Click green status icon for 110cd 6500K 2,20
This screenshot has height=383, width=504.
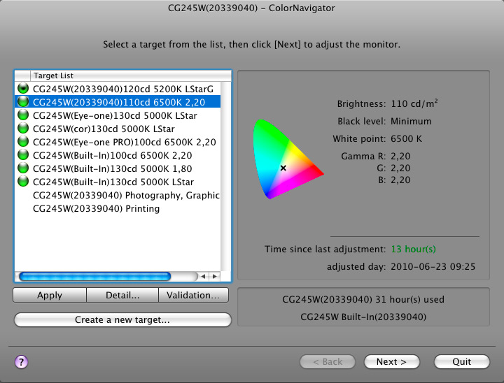(23, 102)
